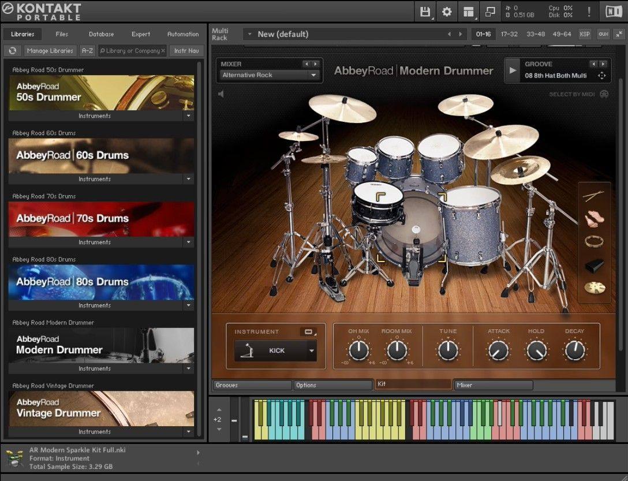The image size is (628, 481).
Task: Click the refresh libraries icon
Action: click(x=12, y=51)
